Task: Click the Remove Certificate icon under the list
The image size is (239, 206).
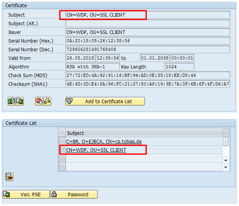Action: click(x=9, y=176)
